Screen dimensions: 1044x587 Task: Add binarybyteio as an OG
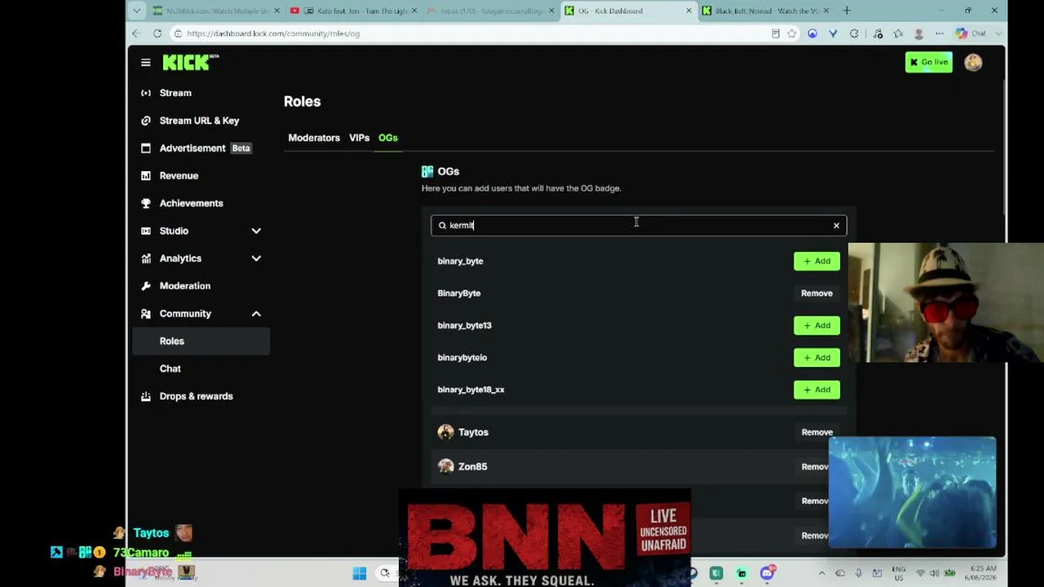point(816,357)
